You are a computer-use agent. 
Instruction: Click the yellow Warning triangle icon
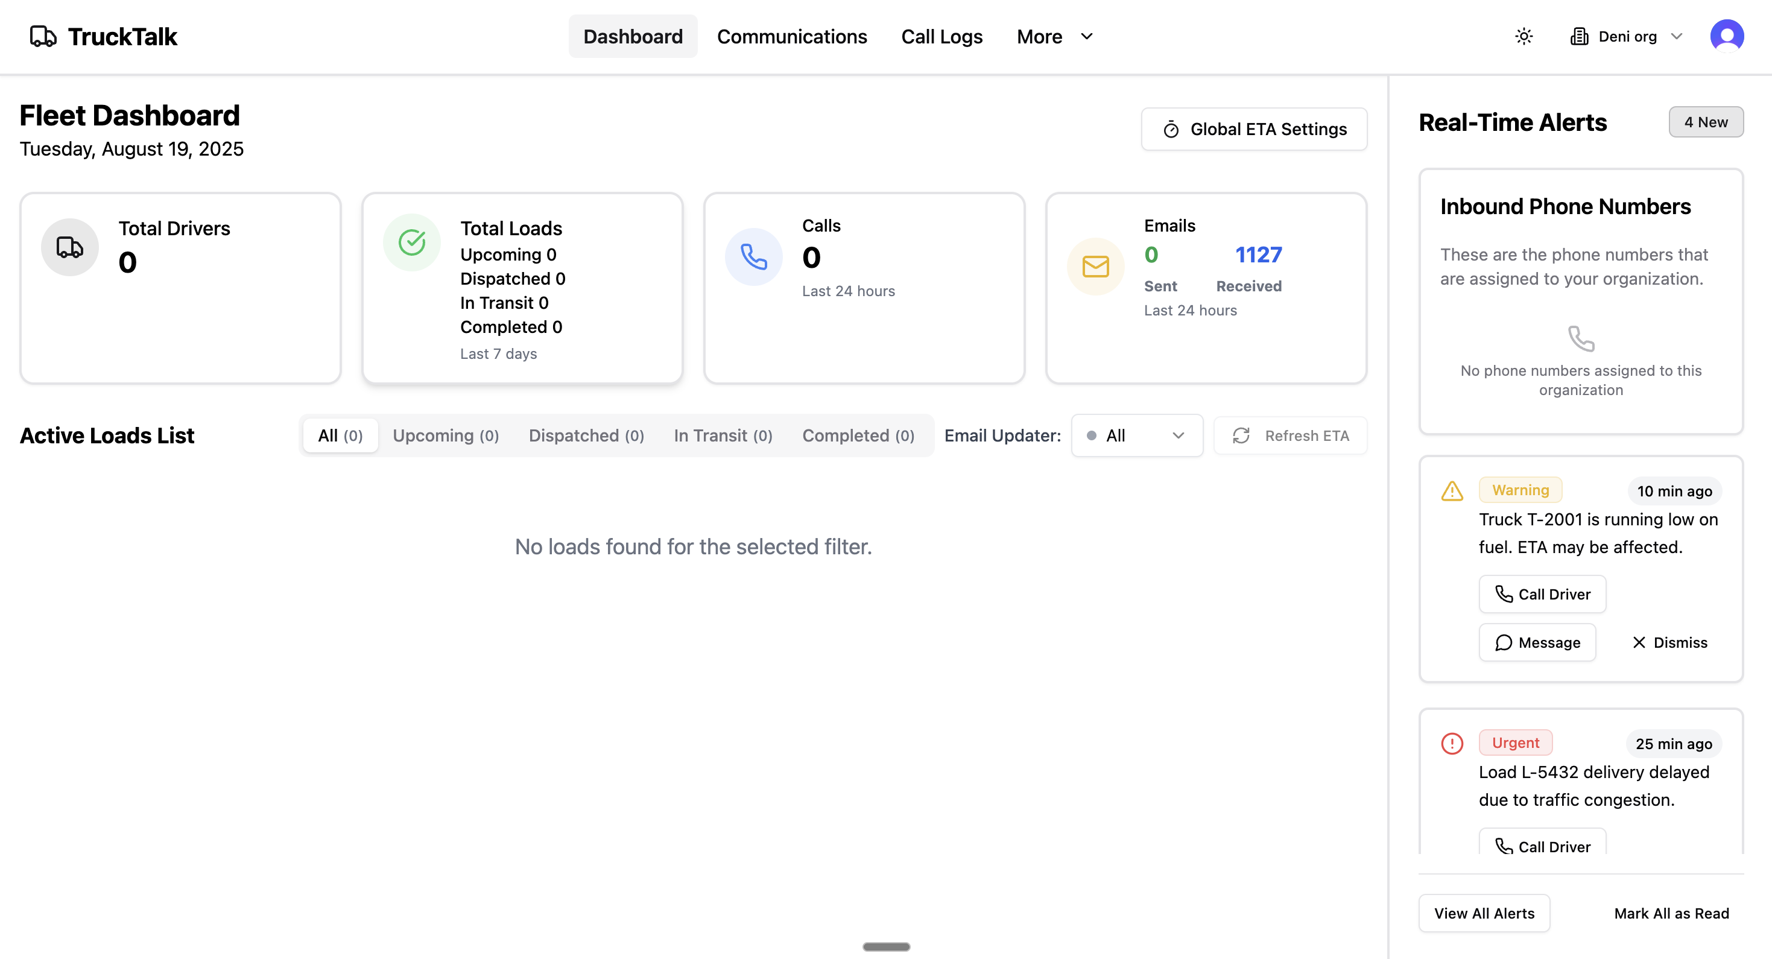pos(1452,491)
